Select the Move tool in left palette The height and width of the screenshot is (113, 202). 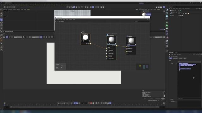tap(1, 20)
